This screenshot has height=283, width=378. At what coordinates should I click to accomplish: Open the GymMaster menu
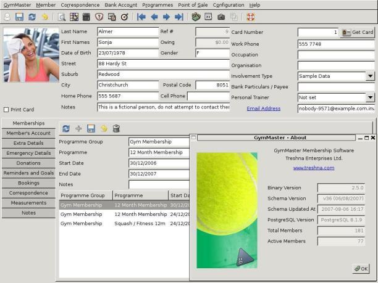17,5
